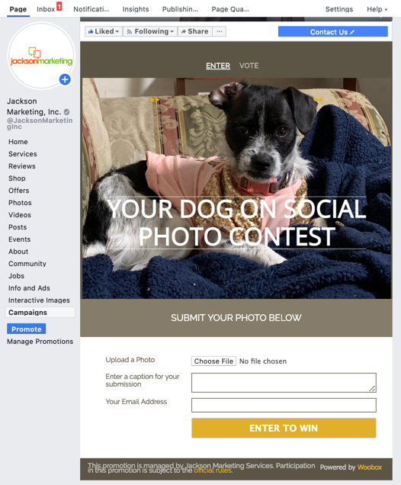The width and height of the screenshot is (401, 485).
Task: Click the ENTER TO WIN button
Action: tap(284, 428)
